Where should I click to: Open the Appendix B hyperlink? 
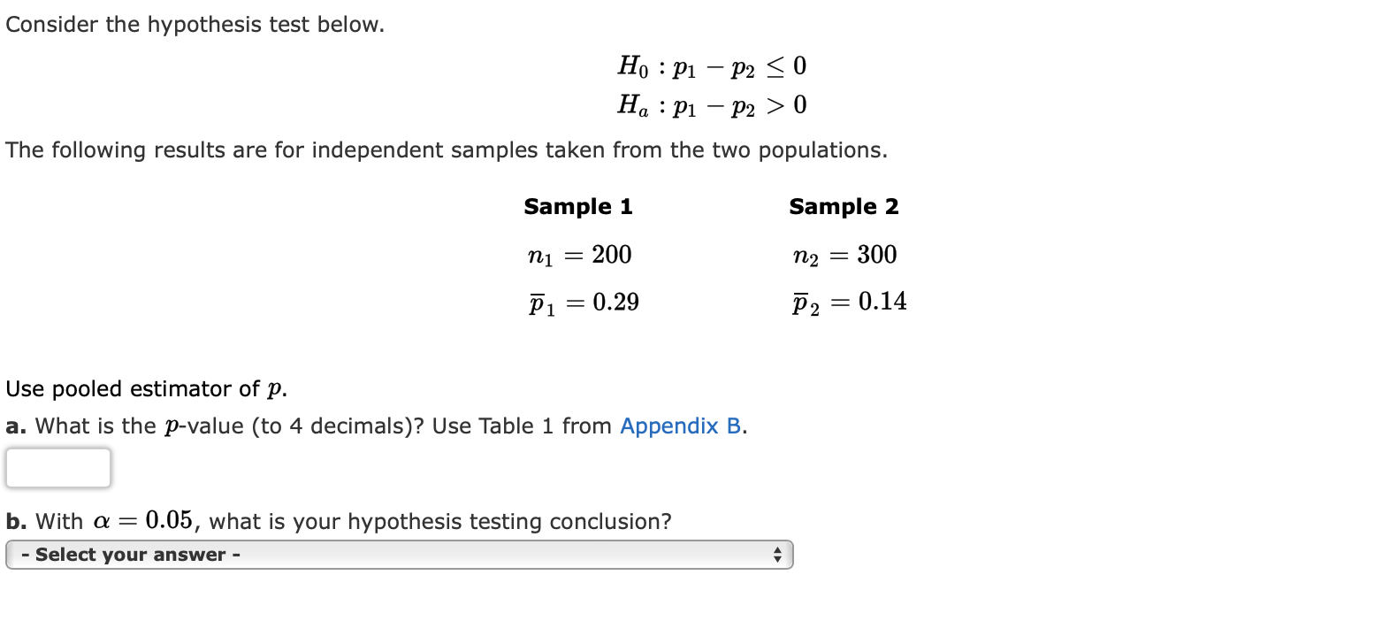(x=681, y=426)
